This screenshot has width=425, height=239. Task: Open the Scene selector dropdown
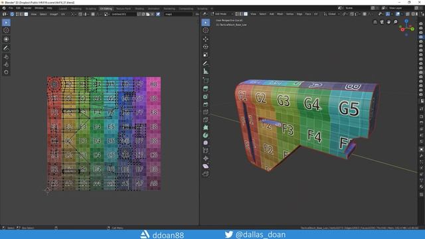click(341, 8)
